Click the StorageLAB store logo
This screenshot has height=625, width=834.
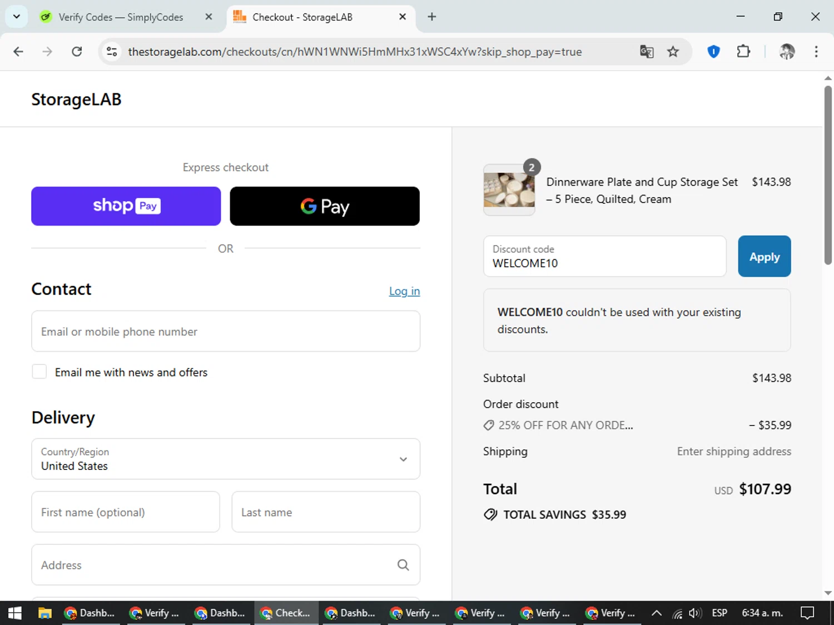click(x=76, y=99)
